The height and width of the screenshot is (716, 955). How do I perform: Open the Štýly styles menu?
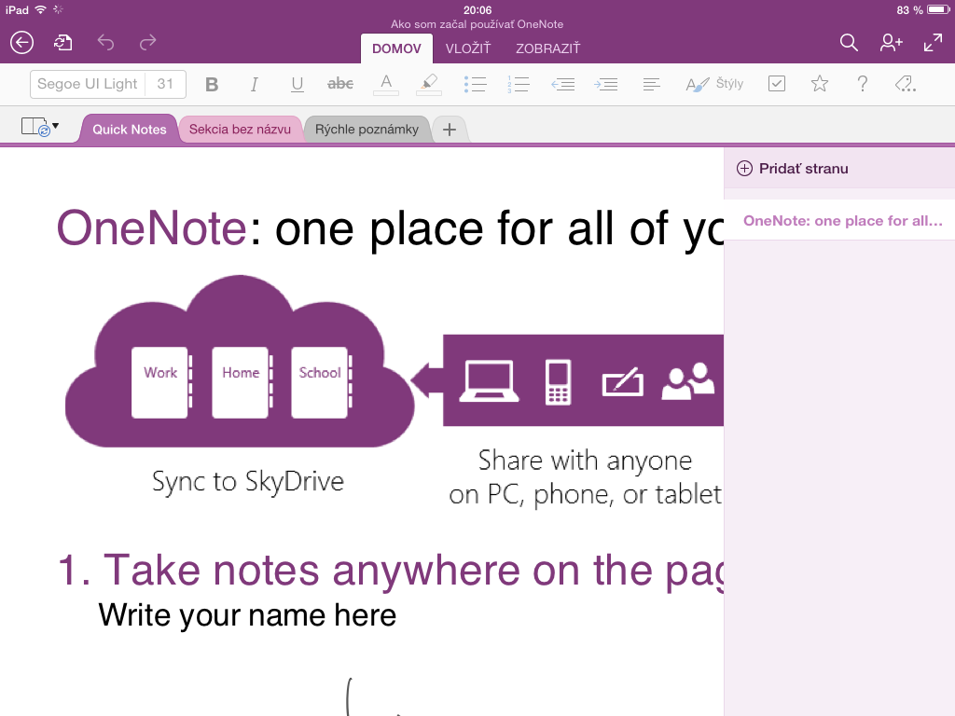coord(715,84)
